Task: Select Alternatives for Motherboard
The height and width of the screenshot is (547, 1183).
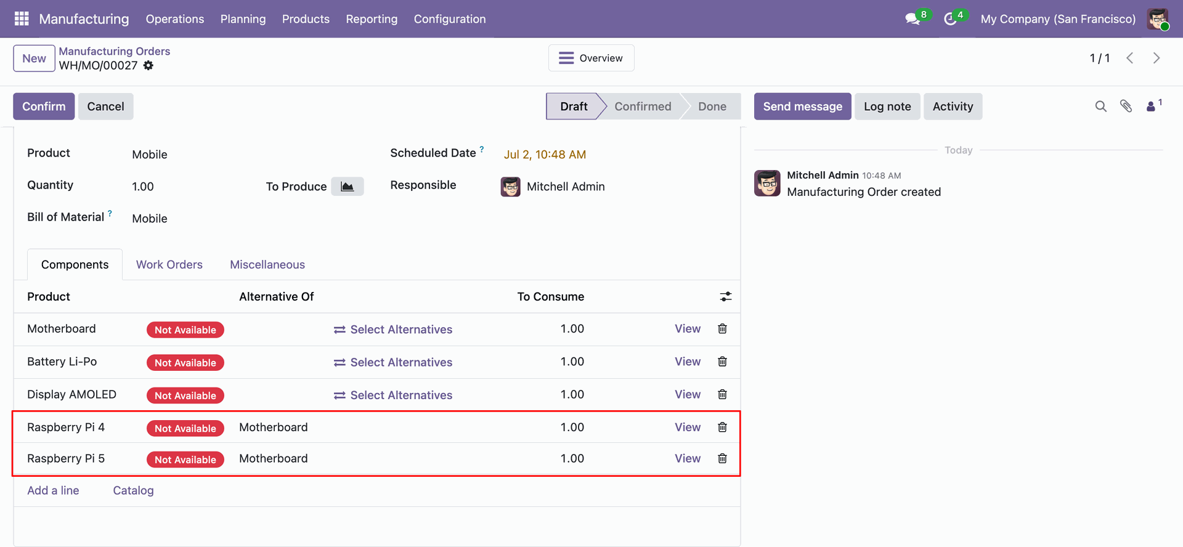Action: (393, 330)
